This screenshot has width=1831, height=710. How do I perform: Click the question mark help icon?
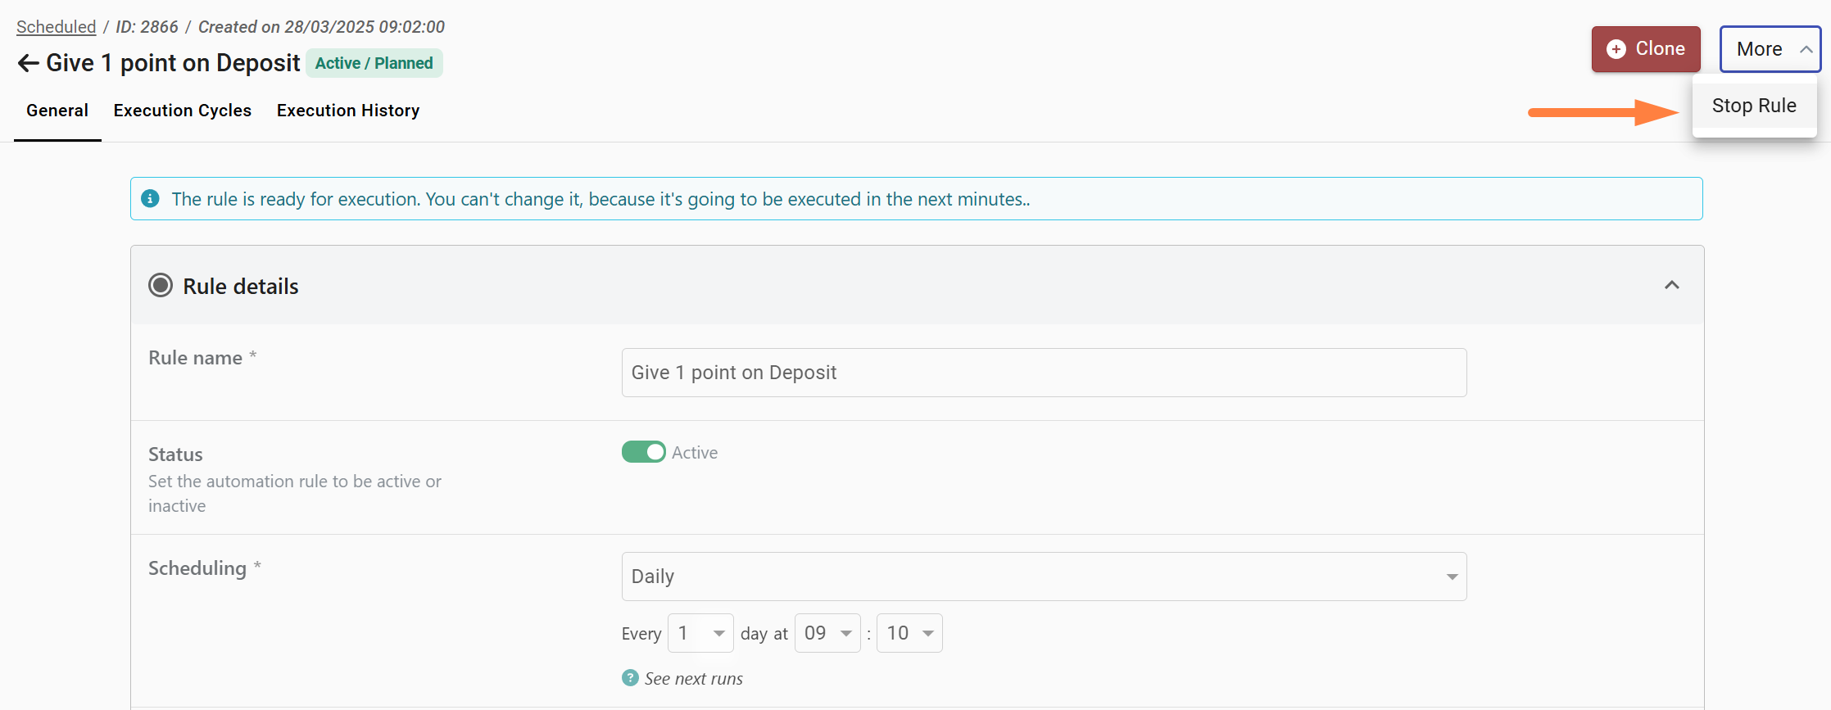click(x=630, y=678)
